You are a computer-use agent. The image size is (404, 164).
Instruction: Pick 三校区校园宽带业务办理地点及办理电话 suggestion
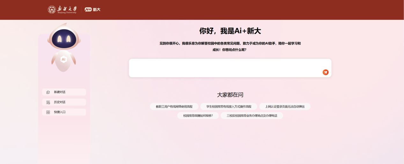tap(252, 116)
